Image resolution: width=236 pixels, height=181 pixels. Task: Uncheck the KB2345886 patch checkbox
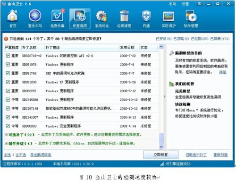tap(8, 100)
